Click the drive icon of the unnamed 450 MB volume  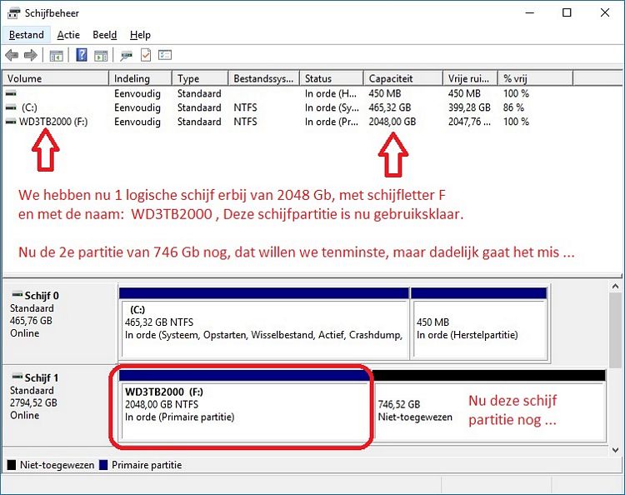[11, 93]
